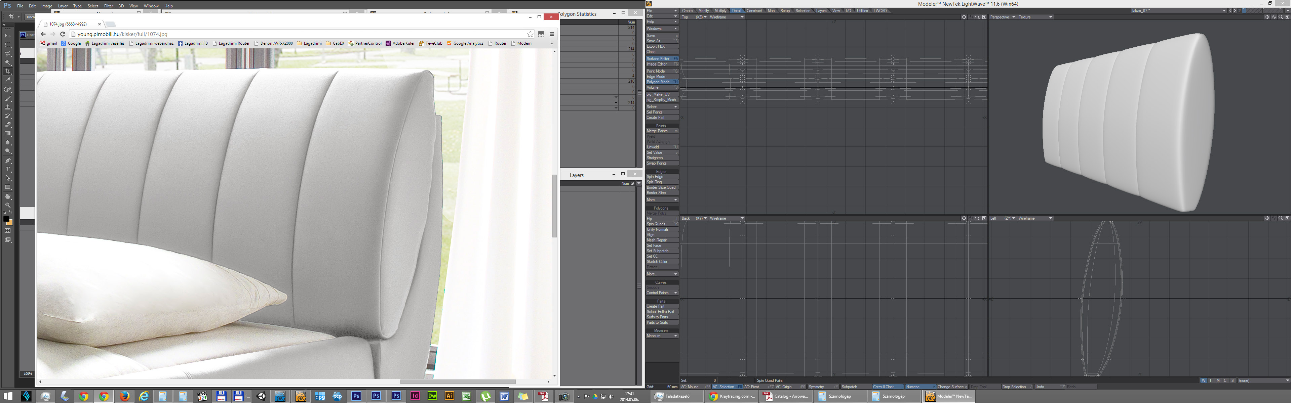Select the Pen tool in Photoshop

click(x=7, y=161)
